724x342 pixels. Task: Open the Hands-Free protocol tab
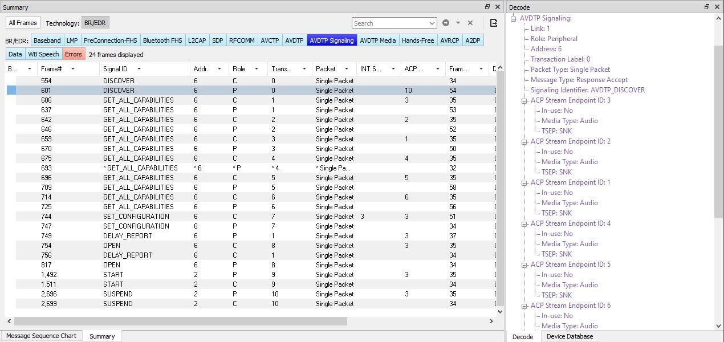click(x=418, y=40)
